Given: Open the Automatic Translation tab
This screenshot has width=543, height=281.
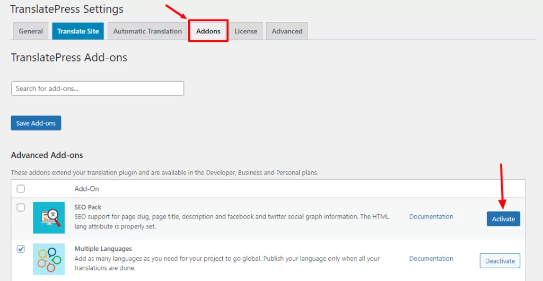Looking at the screenshot, I should coord(147,31).
